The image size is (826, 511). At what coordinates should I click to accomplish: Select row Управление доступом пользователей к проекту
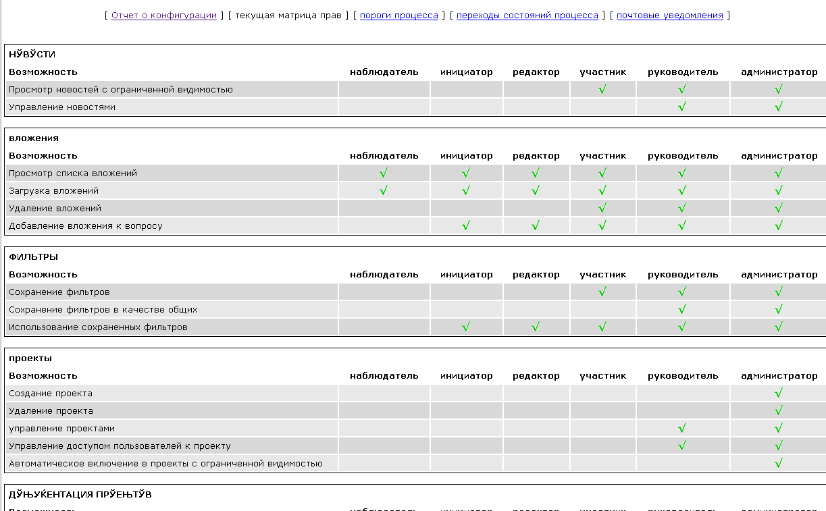415,446
